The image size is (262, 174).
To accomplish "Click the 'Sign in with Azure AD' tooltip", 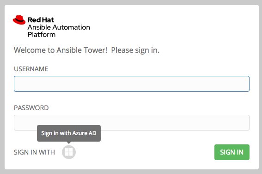I will pyautogui.click(x=69, y=133).
